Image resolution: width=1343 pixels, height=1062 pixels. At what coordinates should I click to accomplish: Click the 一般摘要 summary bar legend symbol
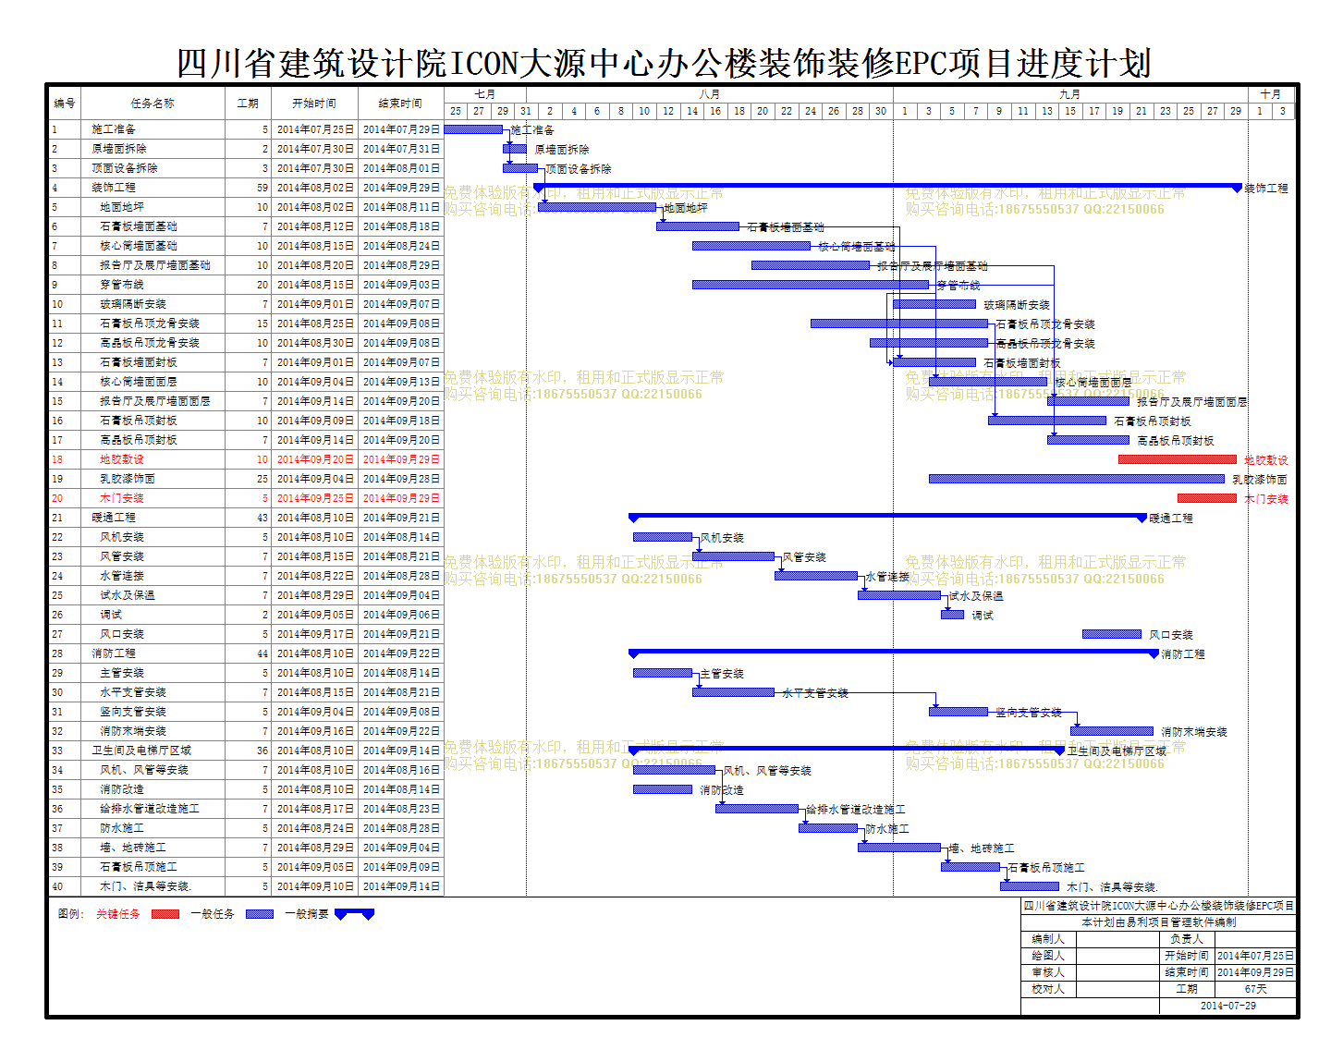point(354,914)
